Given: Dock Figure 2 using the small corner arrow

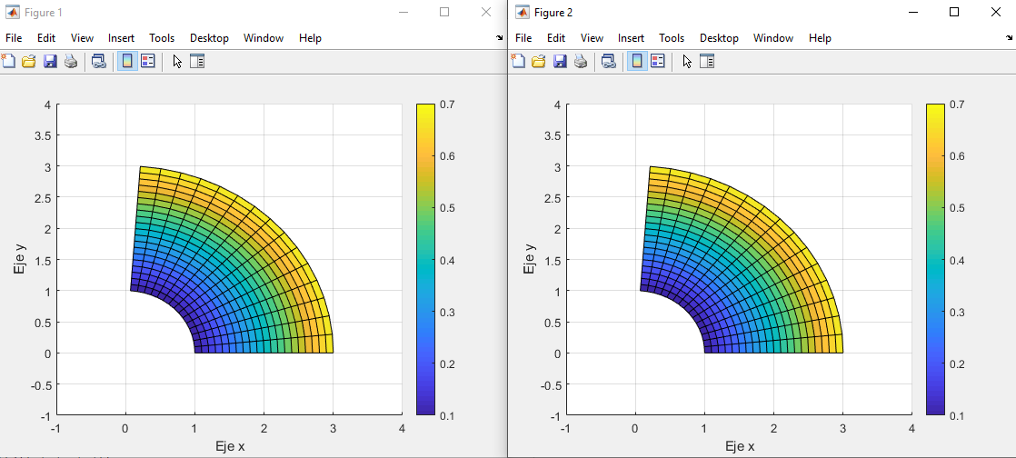Looking at the screenshot, I should [x=1009, y=39].
